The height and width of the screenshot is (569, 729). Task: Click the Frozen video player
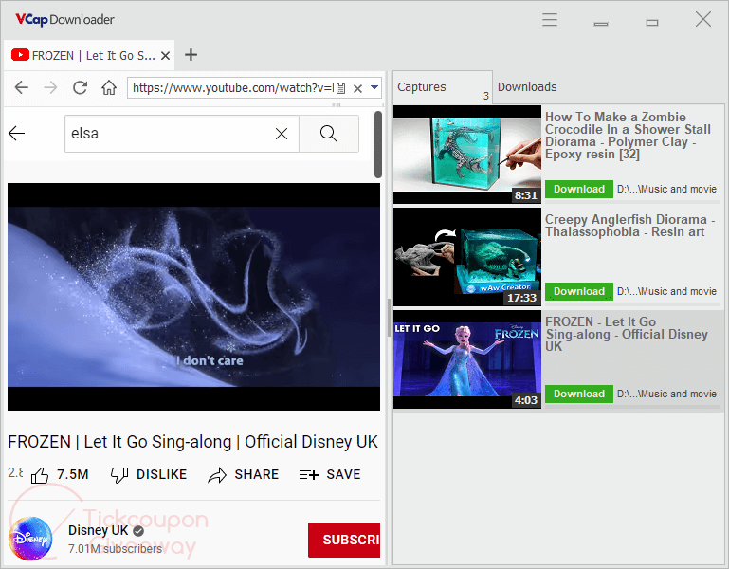tap(194, 297)
